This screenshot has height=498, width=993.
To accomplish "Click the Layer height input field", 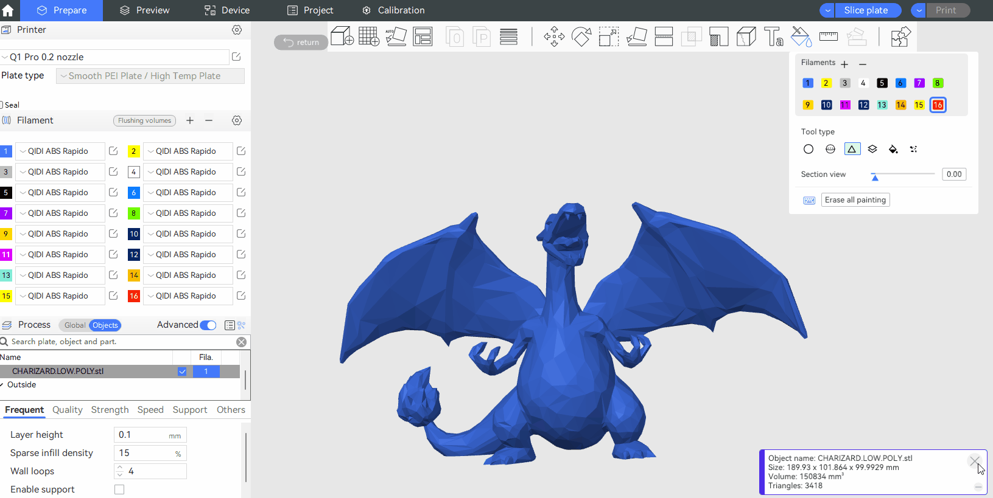I will [x=143, y=435].
